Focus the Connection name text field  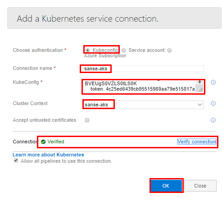tap(142, 69)
